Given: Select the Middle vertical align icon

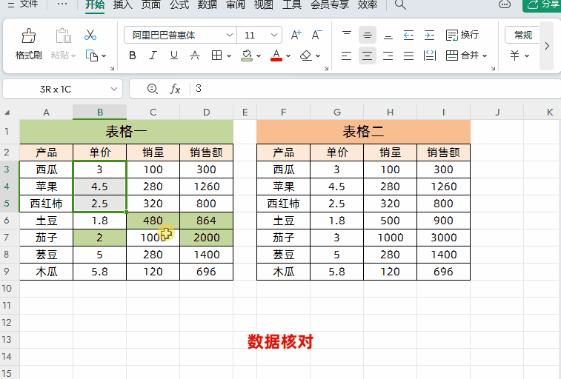Looking at the screenshot, I should pyautogui.click(x=368, y=35).
